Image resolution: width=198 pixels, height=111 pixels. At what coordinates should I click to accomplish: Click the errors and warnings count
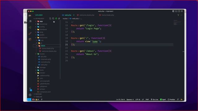36,100
